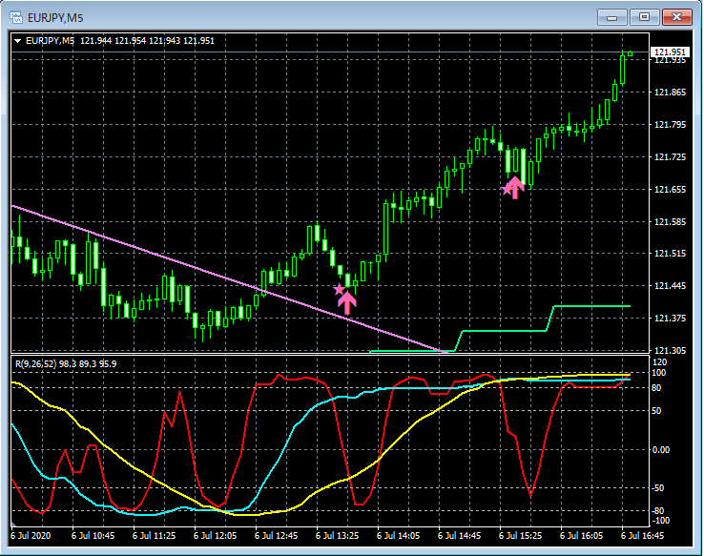The width and height of the screenshot is (704, 556).
Task: Click the 121.375 price scale label
Action: (670, 319)
